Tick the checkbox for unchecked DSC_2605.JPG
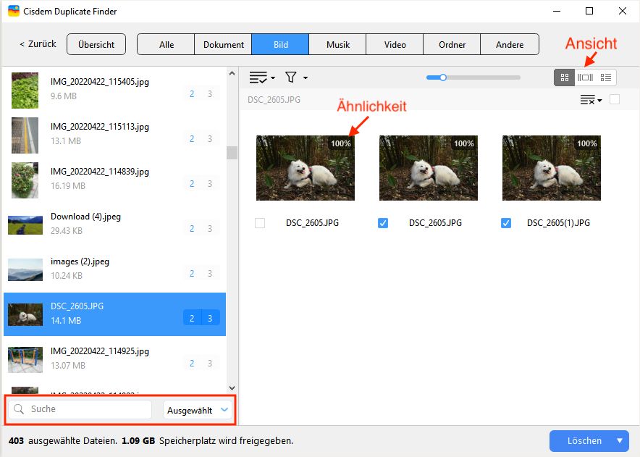The width and height of the screenshot is (640, 457). (x=260, y=223)
